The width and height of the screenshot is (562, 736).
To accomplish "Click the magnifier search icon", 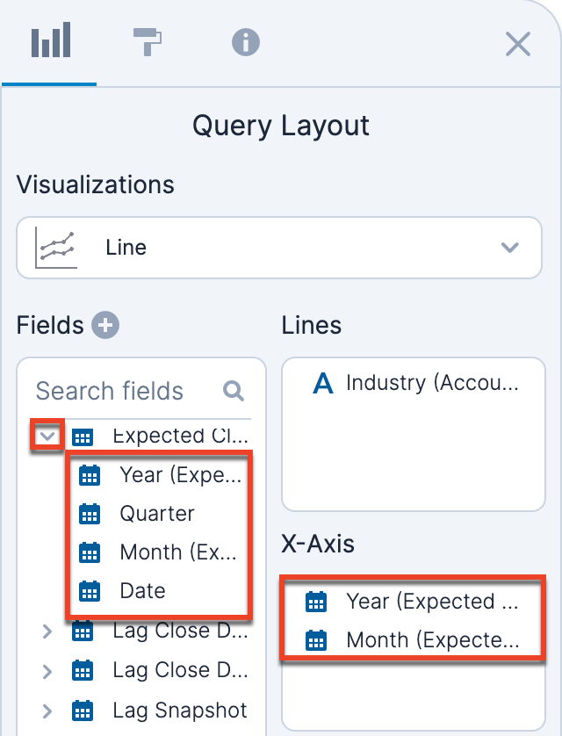I will coord(234,391).
